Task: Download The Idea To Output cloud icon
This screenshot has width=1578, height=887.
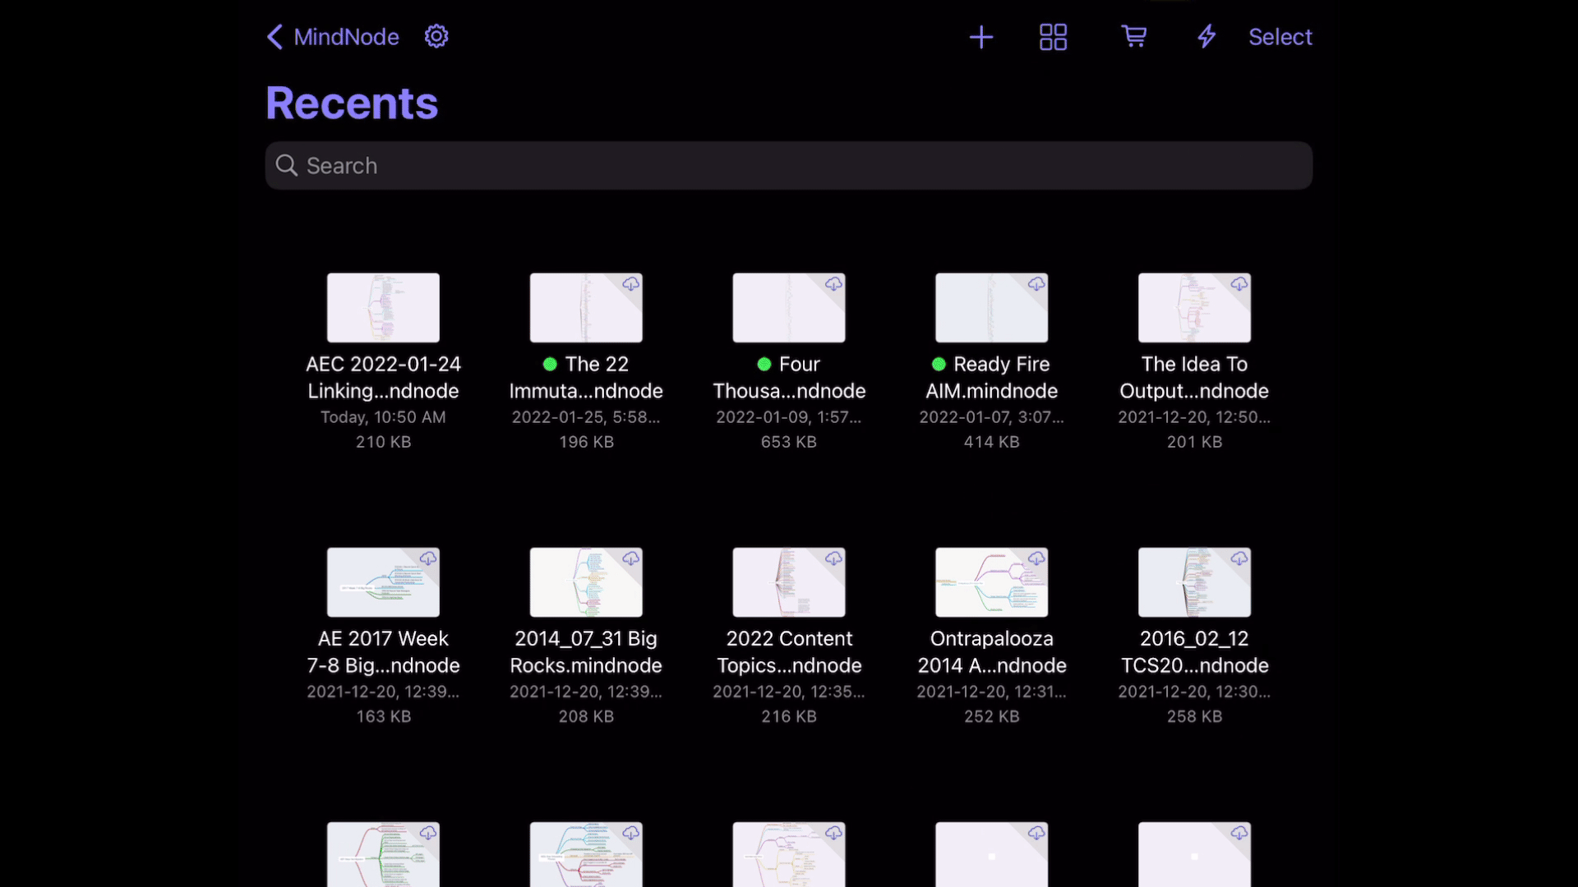Action: click(x=1239, y=284)
